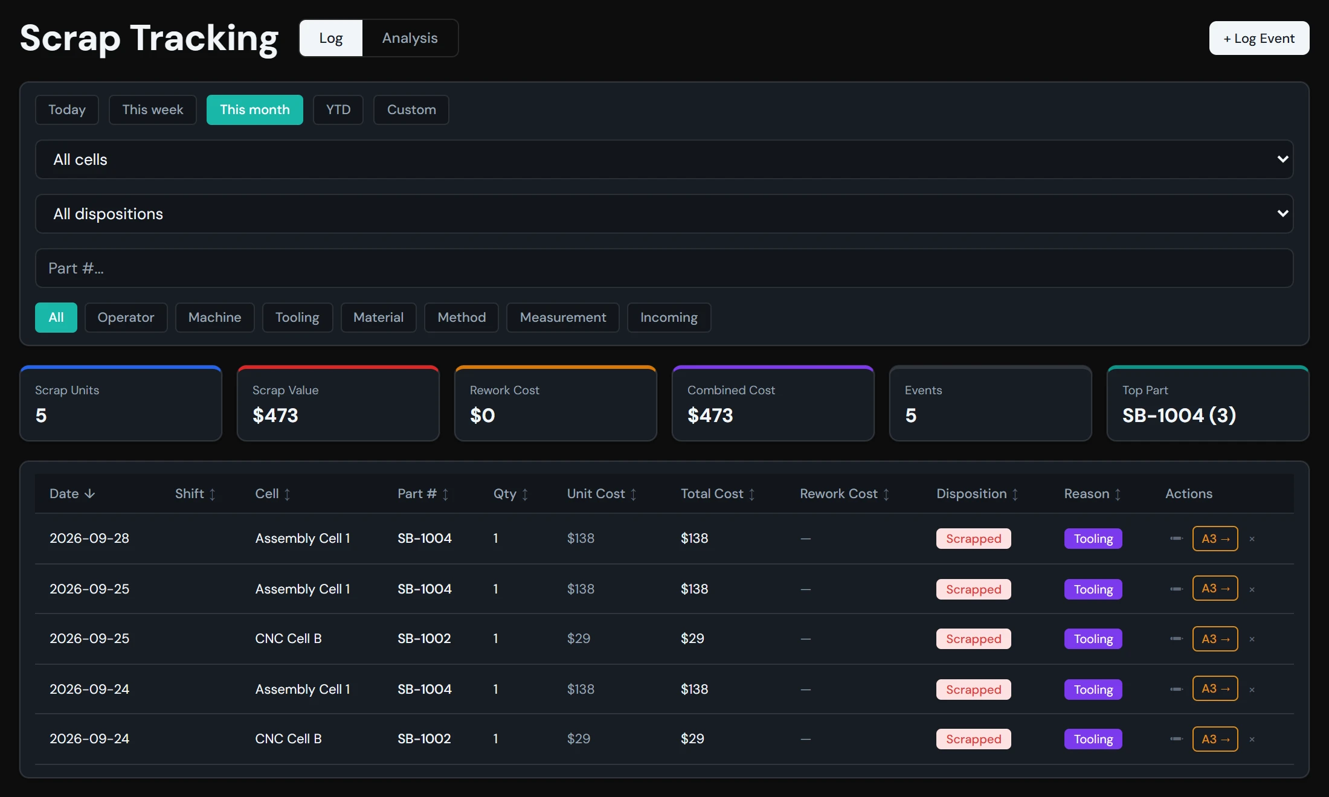Delete the 2026-09-25 Assembly Cell 1 entry
This screenshot has width=1329, height=797.
1252,590
